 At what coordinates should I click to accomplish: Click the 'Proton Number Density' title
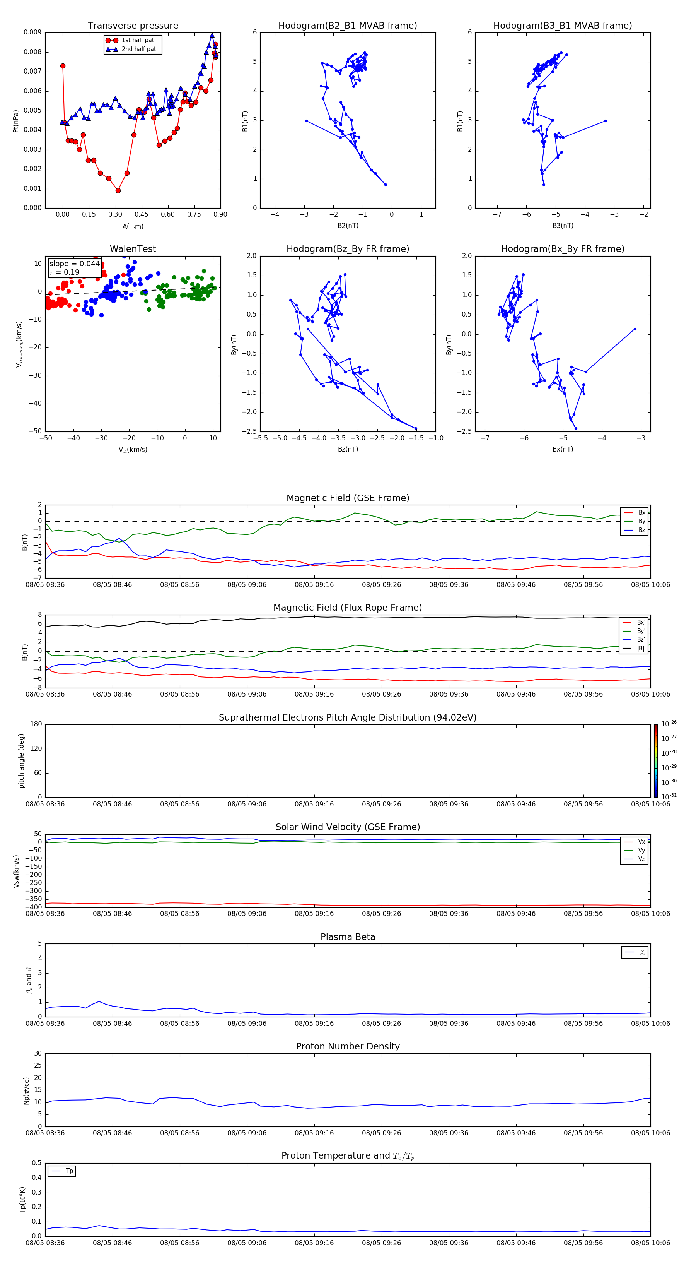click(348, 1046)
